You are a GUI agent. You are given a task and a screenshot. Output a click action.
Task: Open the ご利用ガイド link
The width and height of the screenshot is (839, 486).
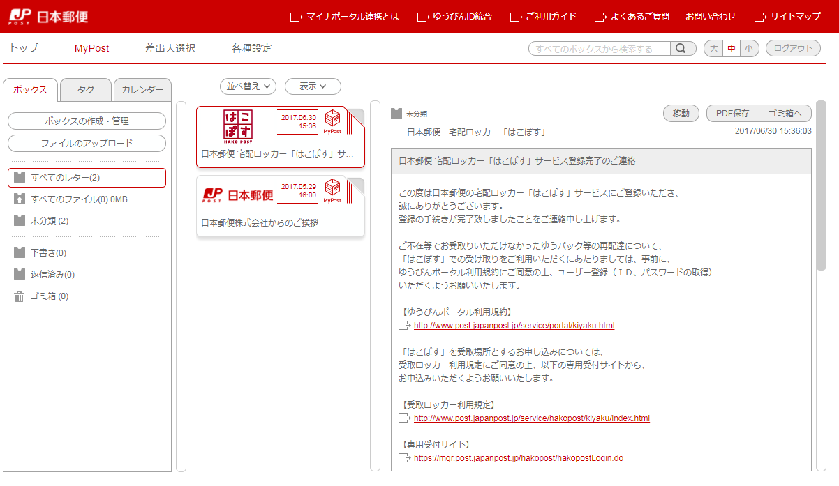544,16
